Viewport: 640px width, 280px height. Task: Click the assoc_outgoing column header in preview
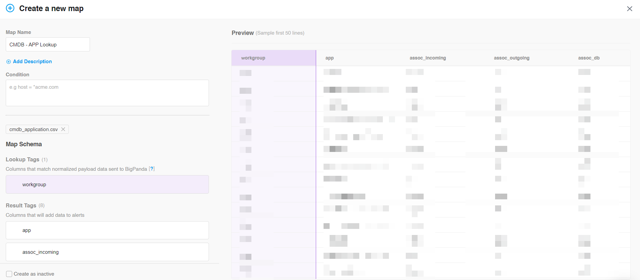pyautogui.click(x=512, y=58)
